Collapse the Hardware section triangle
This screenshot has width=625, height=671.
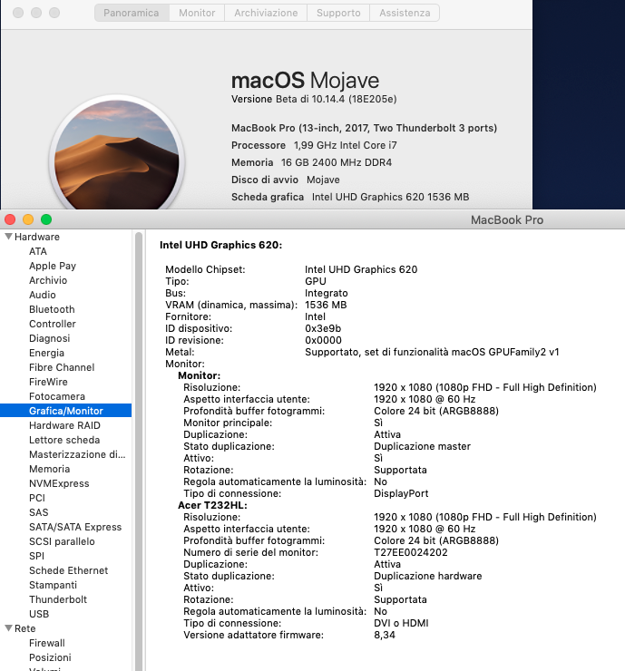pyautogui.click(x=8, y=237)
